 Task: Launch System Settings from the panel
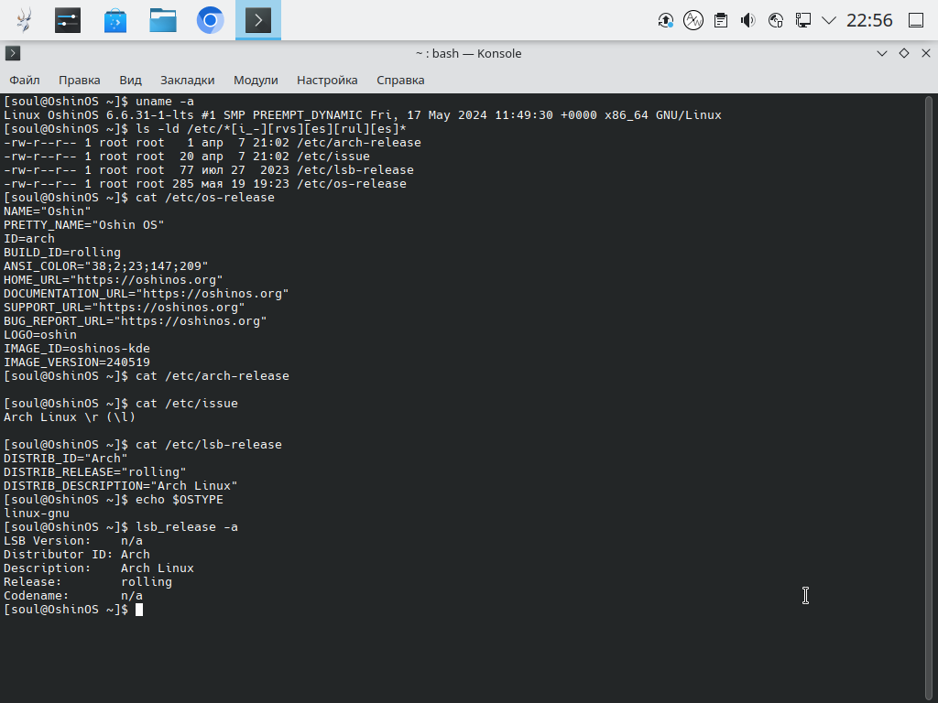[x=68, y=20]
